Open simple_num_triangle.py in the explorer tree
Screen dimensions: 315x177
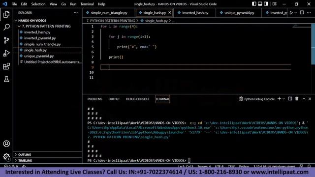pyautogui.click(x=48, y=44)
